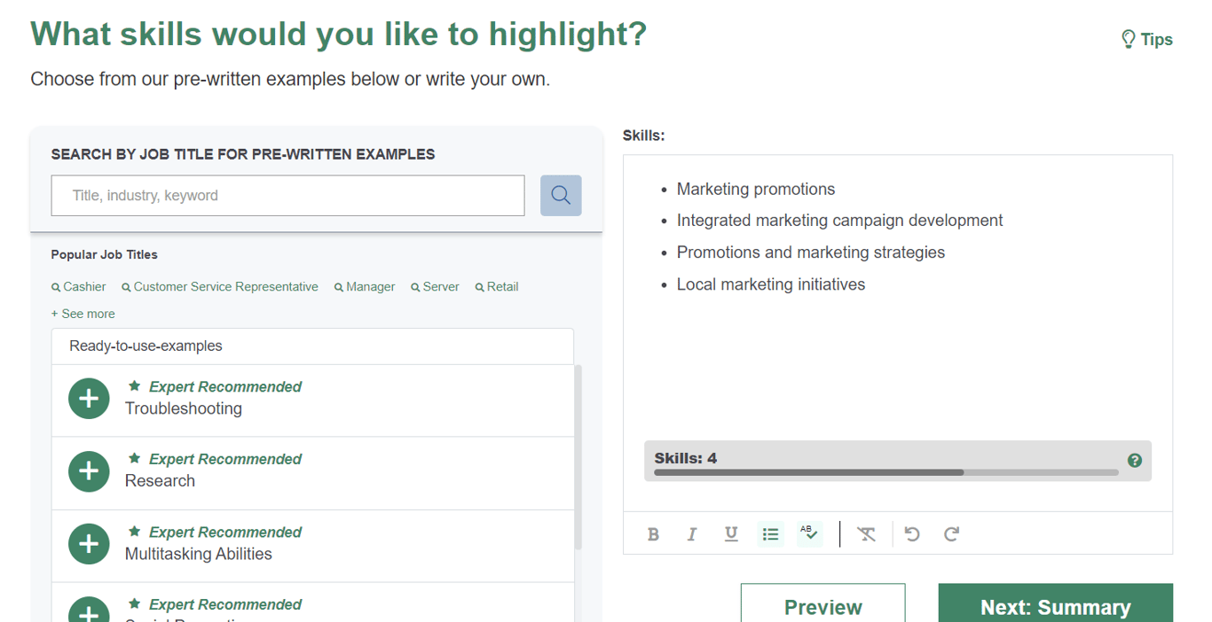Viewport: 1212px width, 622px height.
Task: Click 'Integrated marketing campaign development' bullet
Action: 839,221
